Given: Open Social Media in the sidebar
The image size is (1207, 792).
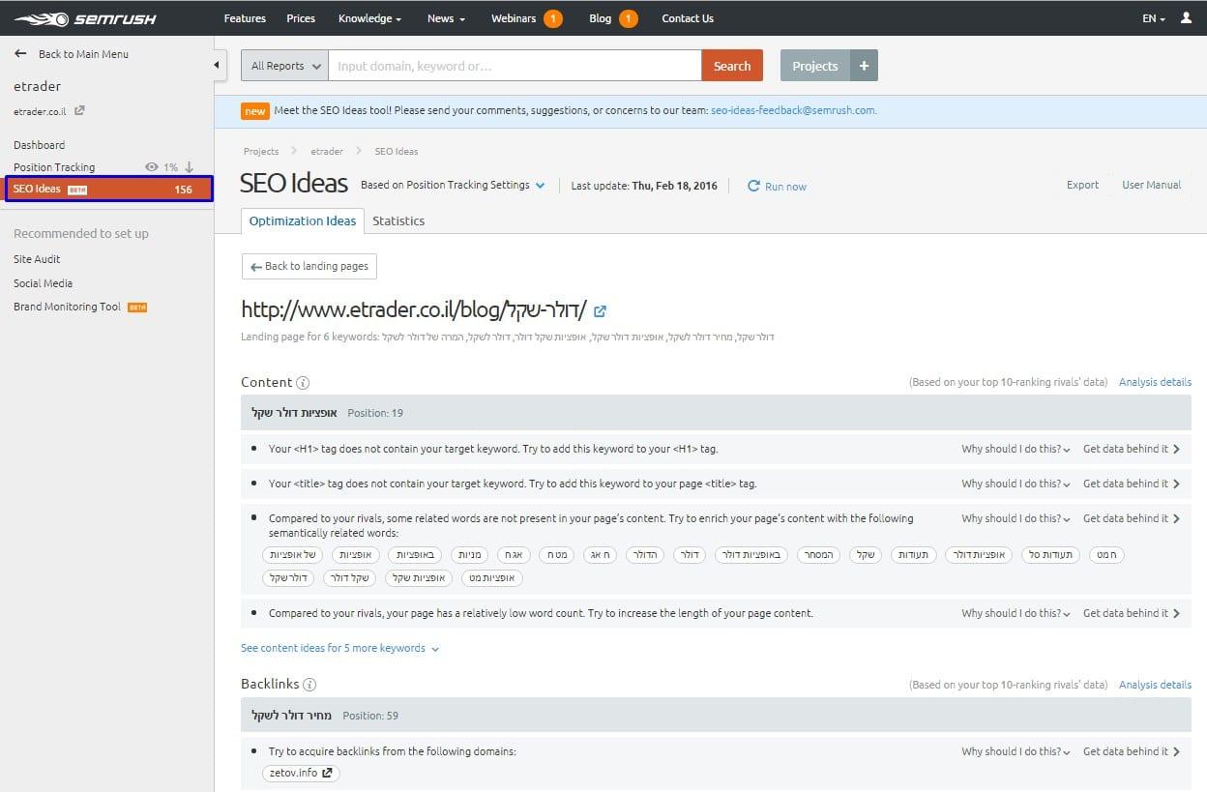Looking at the screenshot, I should coord(43,283).
